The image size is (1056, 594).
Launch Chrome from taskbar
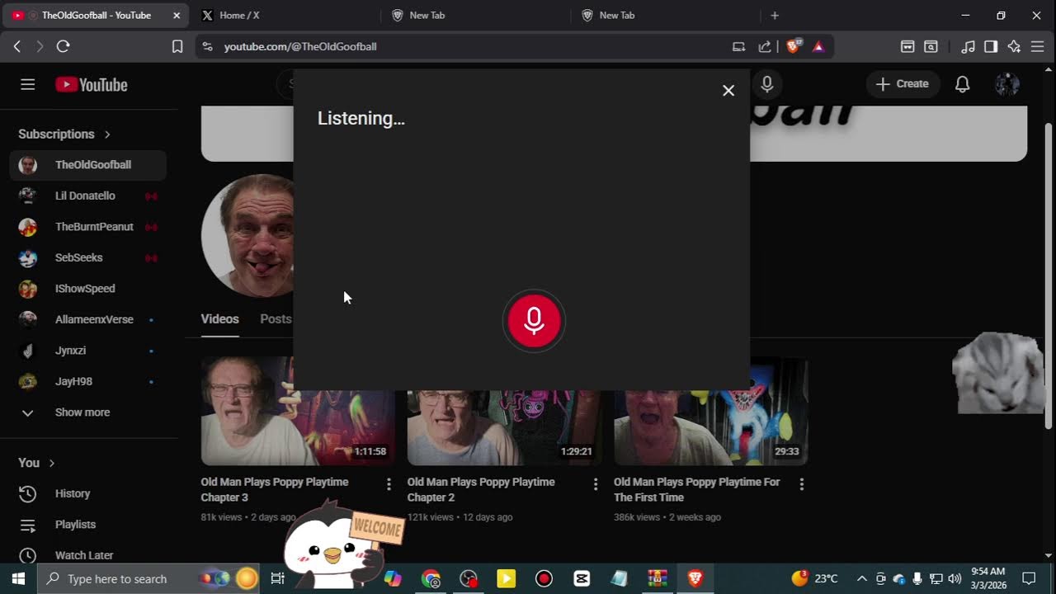coord(431,578)
